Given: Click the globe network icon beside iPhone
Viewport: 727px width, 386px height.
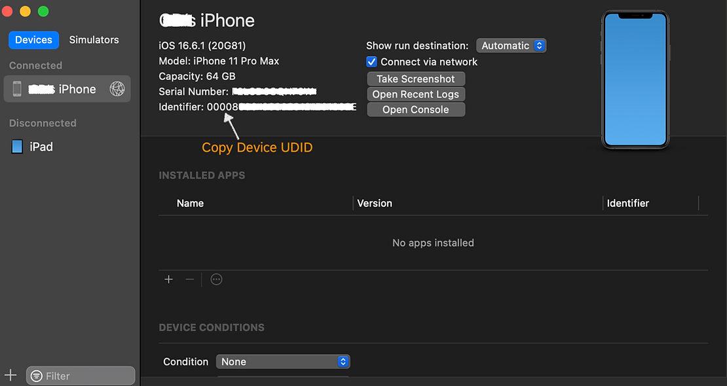Looking at the screenshot, I should coord(117,88).
